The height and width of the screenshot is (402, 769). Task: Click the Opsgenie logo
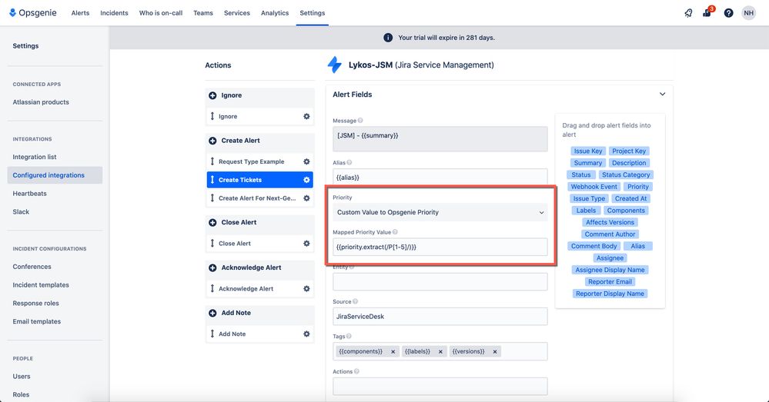coord(33,13)
